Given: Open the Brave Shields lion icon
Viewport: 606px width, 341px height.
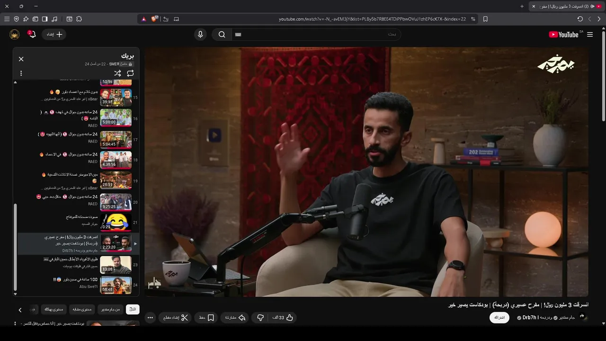Looking at the screenshot, I should pyautogui.click(x=154, y=19).
